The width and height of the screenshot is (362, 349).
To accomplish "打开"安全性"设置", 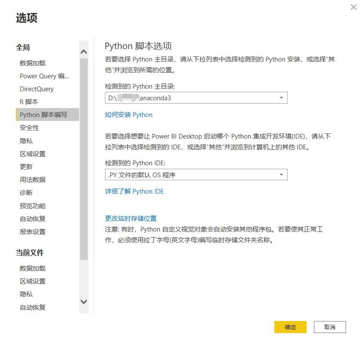I will click(x=28, y=128).
